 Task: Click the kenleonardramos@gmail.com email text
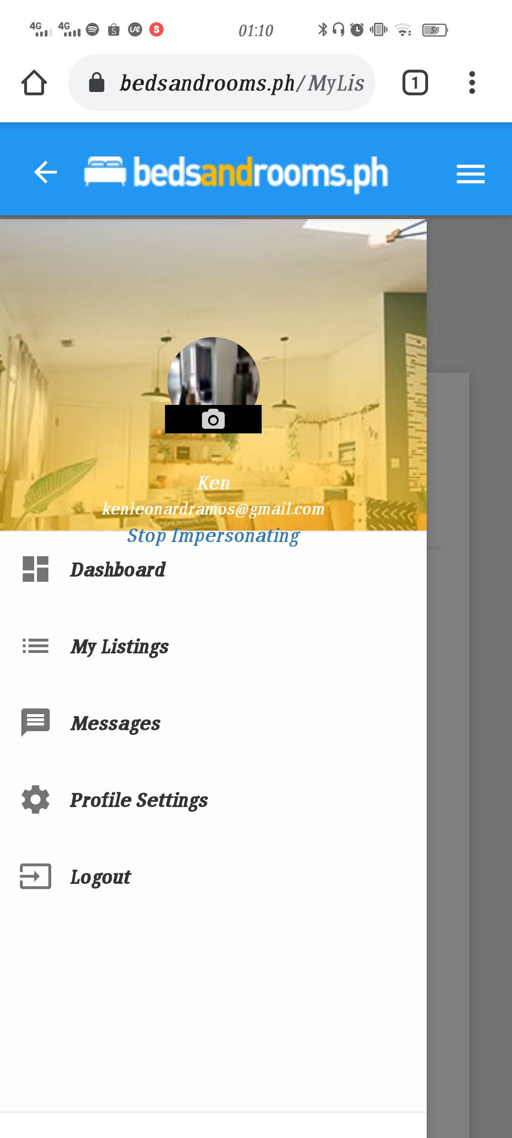pos(213,509)
